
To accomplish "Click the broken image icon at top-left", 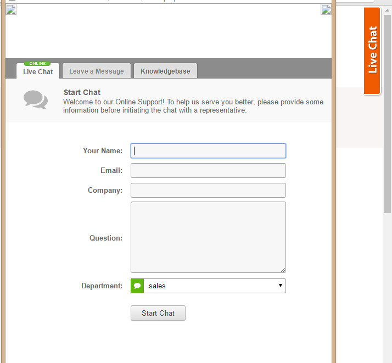I will pos(11,9).
